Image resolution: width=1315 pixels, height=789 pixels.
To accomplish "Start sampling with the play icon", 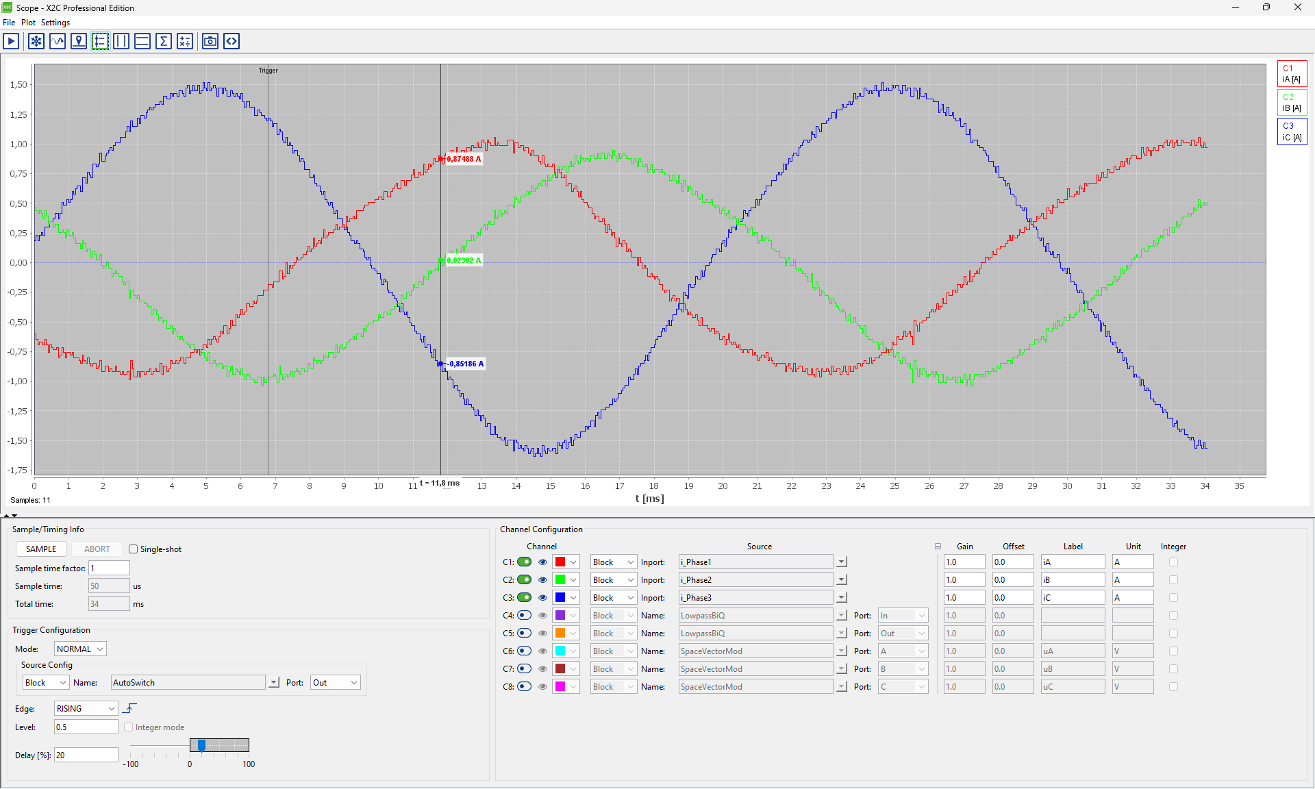I will pos(11,41).
